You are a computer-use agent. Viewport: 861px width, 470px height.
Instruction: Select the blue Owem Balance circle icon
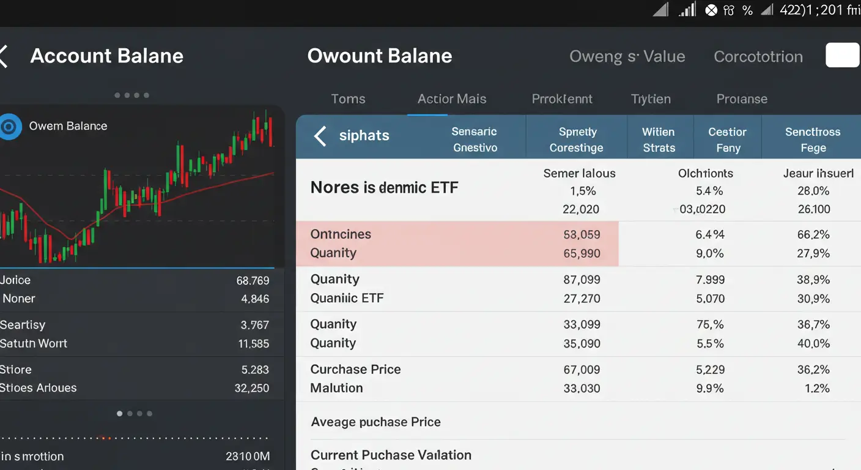(x=9, y=127)
